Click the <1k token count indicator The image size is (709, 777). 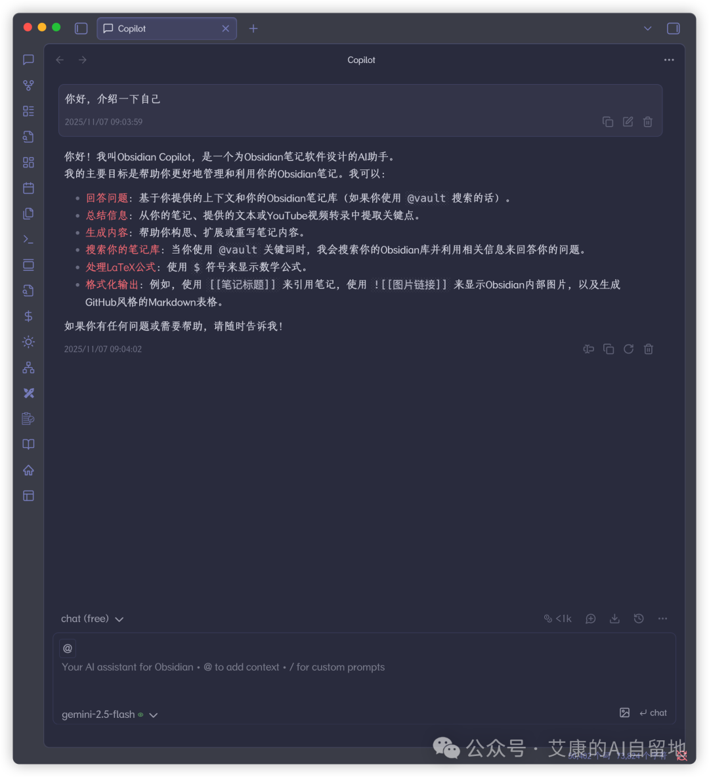(558, 619)
